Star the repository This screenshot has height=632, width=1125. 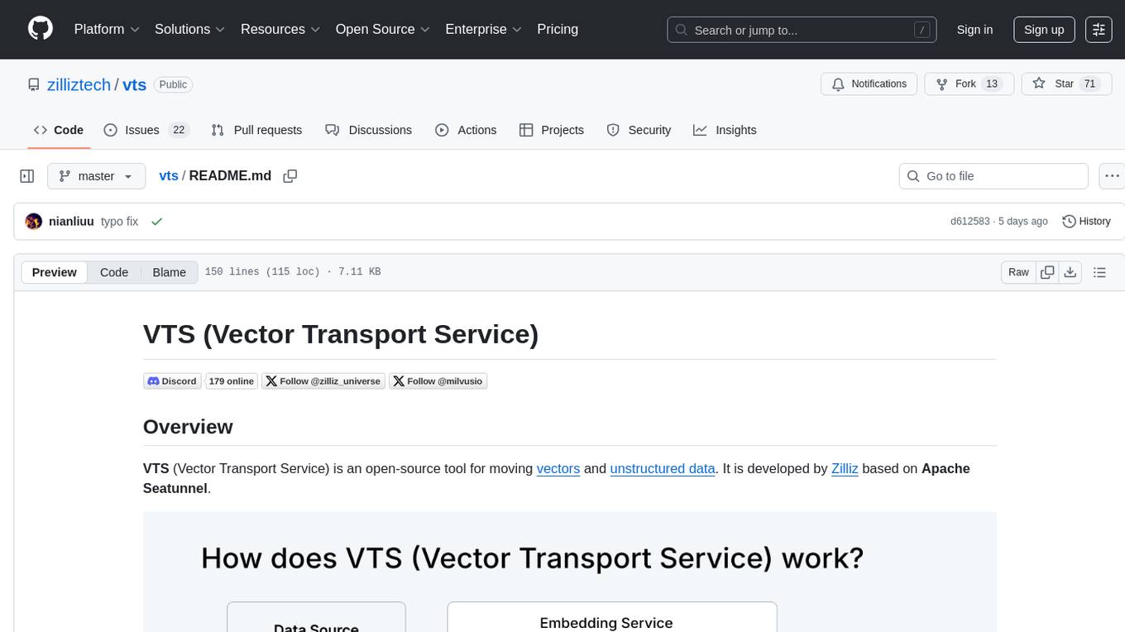(1067, 84)
